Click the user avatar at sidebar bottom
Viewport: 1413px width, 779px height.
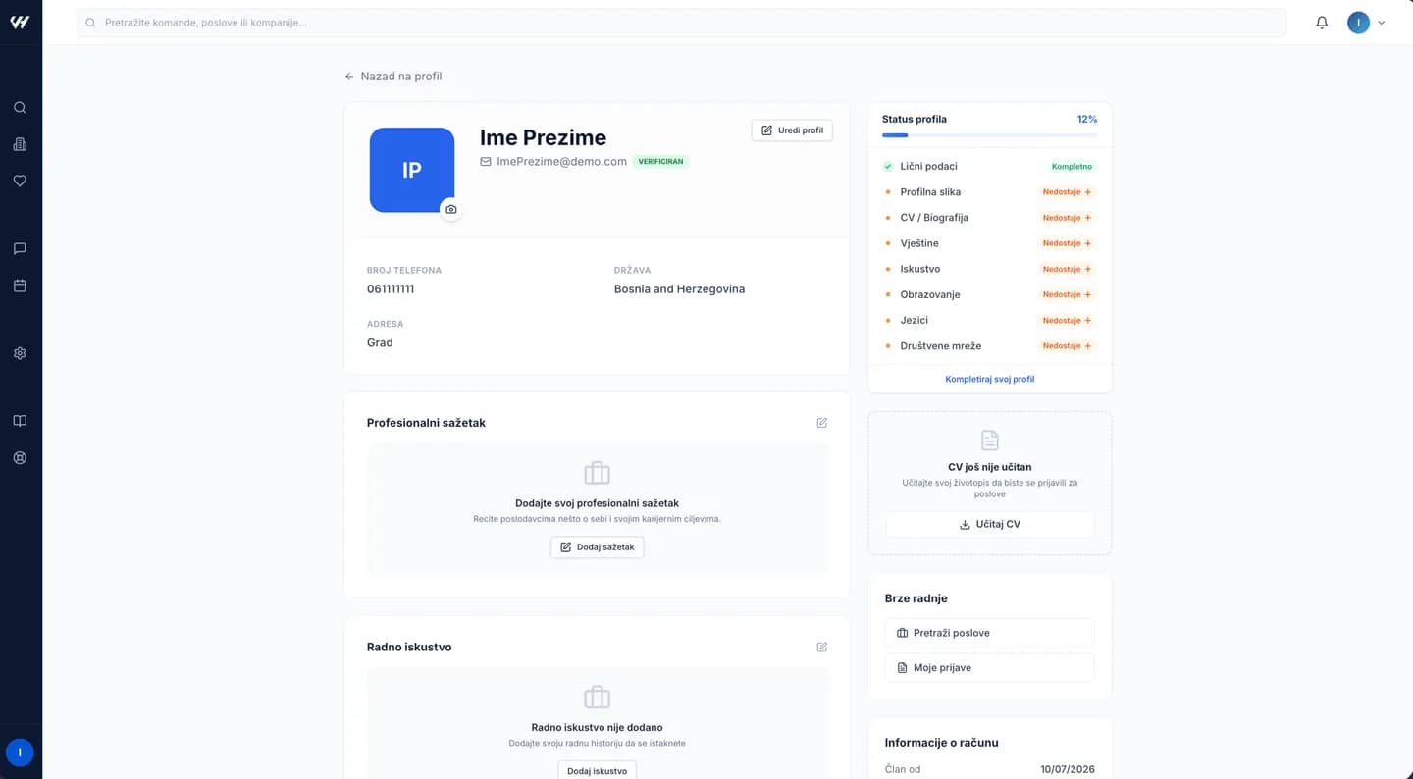[20, 753]
